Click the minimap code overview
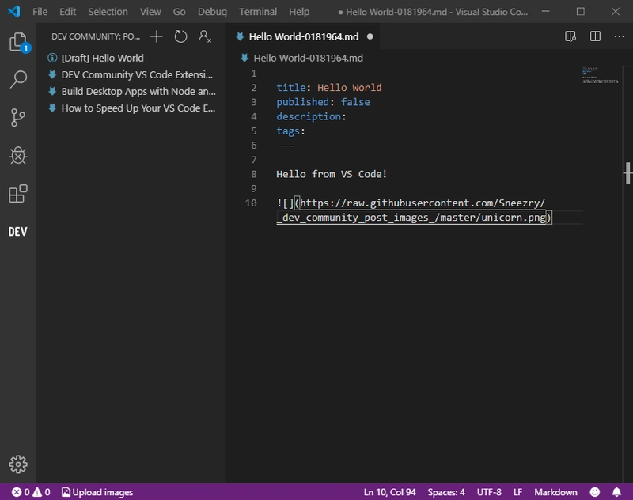The height and width of the screenshot is (500, 633). pos(600,75)
